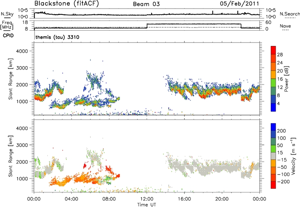This screenshot has width=300, height=207.
Task: Click 'Slant Range [km]' label of velocity panel
Action: (10, 156)
